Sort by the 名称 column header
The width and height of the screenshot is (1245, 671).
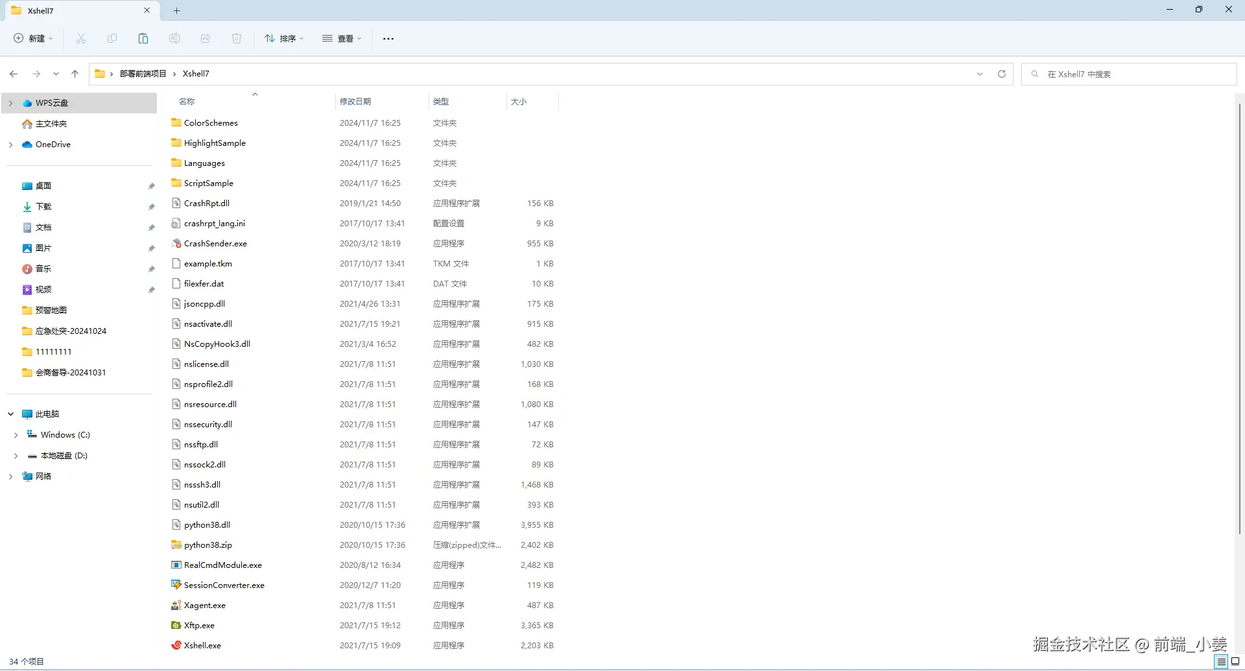(x=187, y=102)
